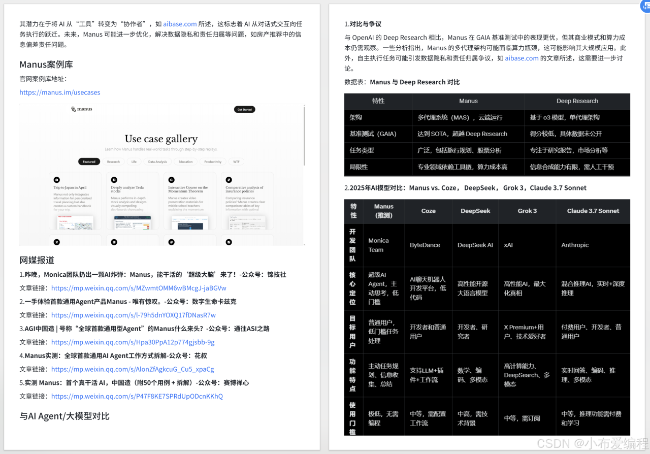Viewport: 650px width, 454px height.
Task: Click the 'Coze' column header
Action: click(428, 211)
